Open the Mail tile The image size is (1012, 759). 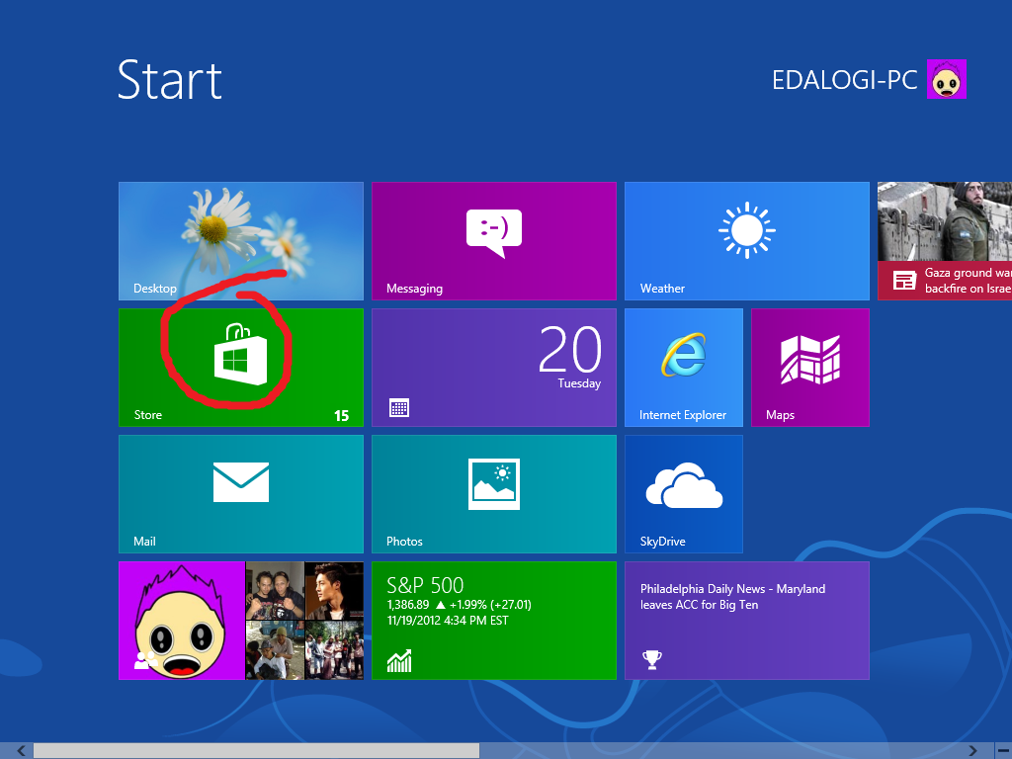click(x=241, y=494)
